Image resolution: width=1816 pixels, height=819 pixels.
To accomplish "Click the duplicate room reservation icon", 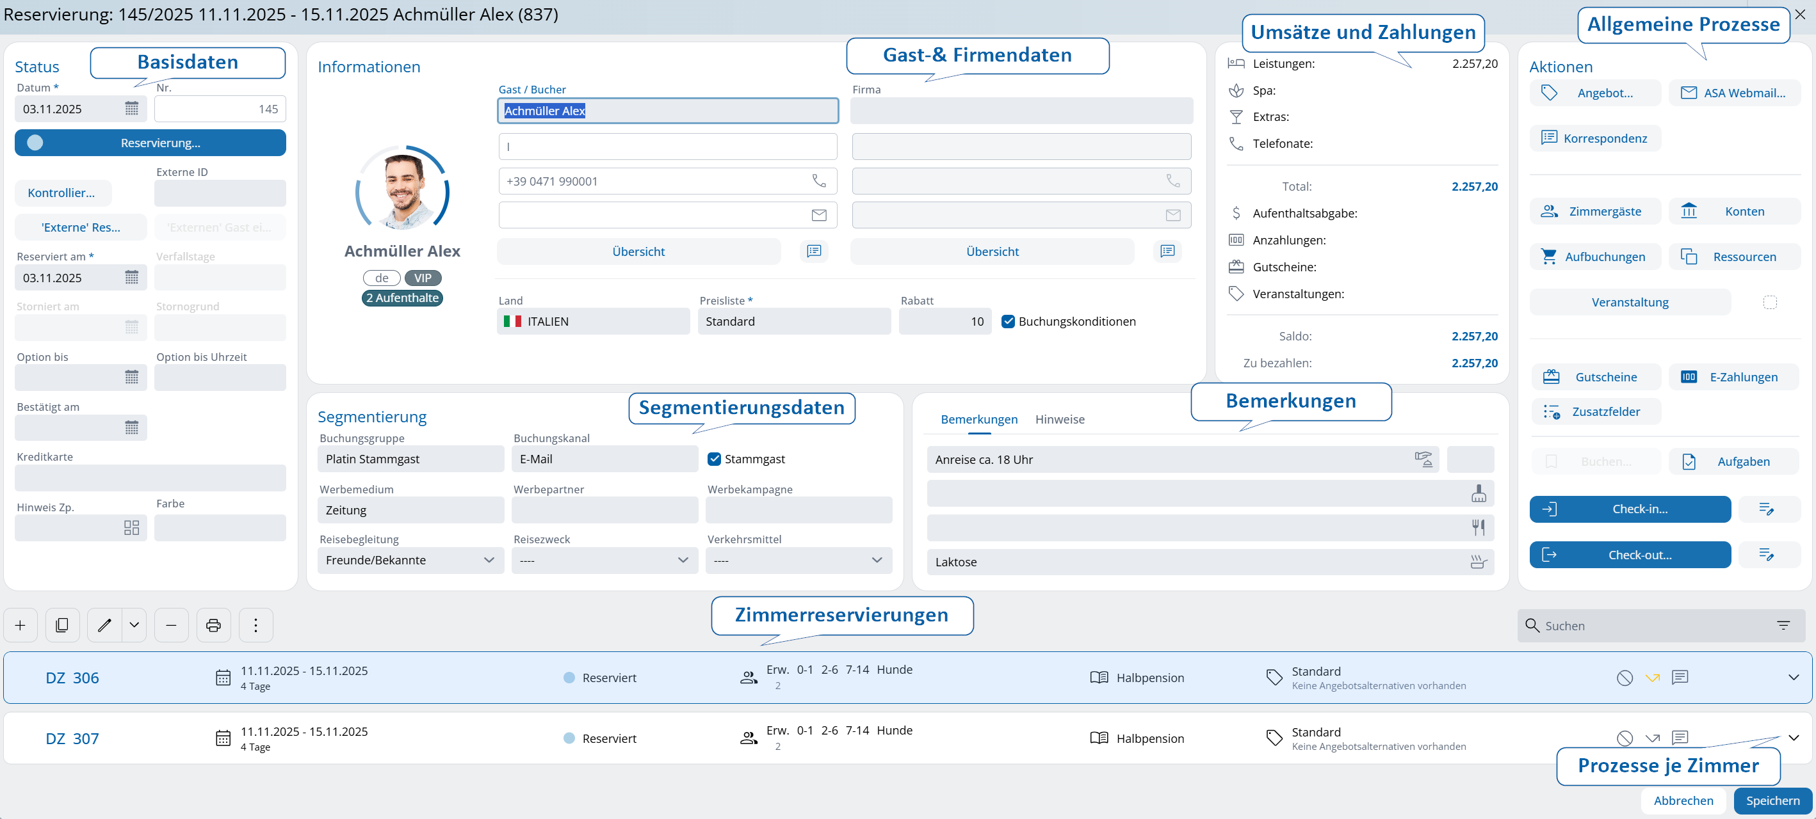I will click(62, 624).
